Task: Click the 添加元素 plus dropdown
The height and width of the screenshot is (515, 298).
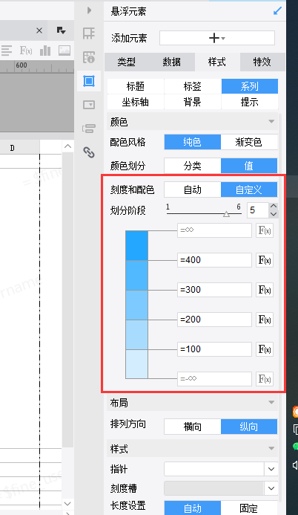Action: (x=217, y=38)
